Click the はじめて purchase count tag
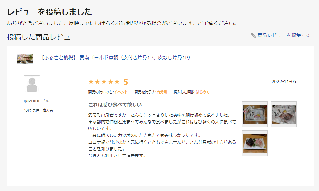The width and height of the screenshot is (319, 191). pyautogui.click(x=203, y=92)
